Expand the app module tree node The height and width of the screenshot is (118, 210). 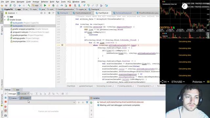tap(5, 17)
